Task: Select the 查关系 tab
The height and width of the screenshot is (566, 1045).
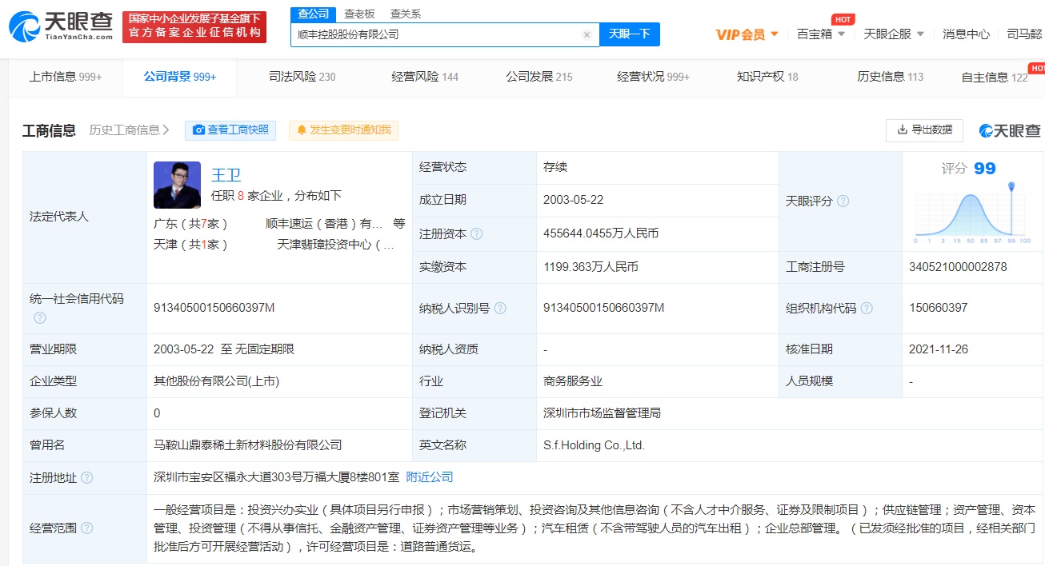Action: (406, 14)
